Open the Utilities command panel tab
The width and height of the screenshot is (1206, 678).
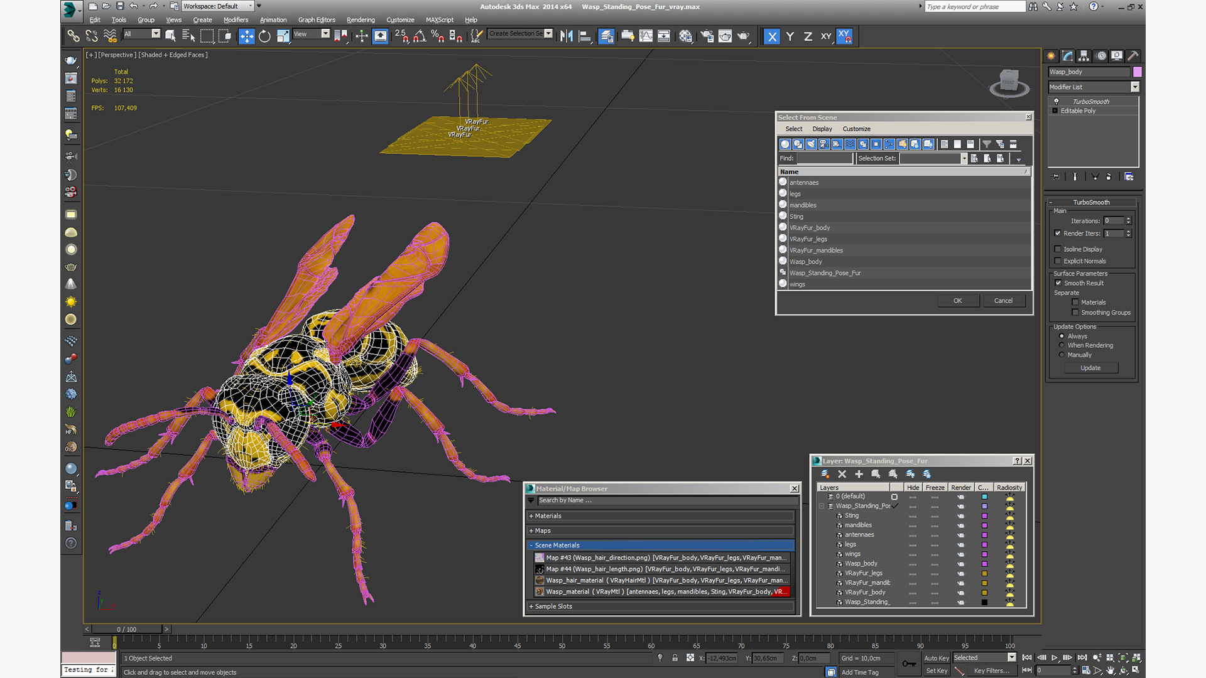click(x=1133, y=56)
